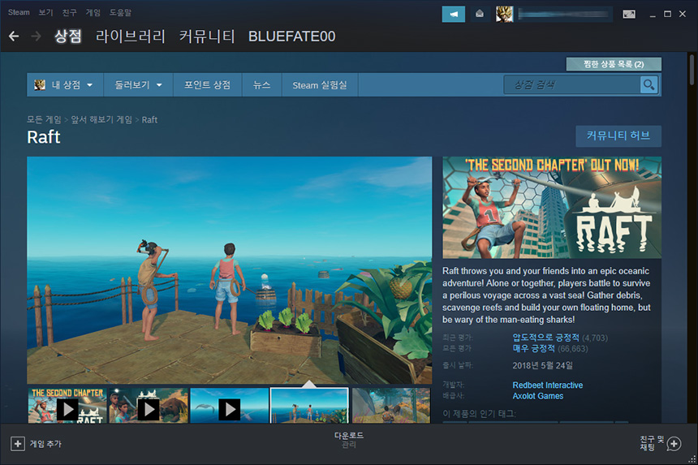Image resolution: width=698 pixels, height=465 pixels.
Task: Open the 친구 menu
Action: [69, 12]
